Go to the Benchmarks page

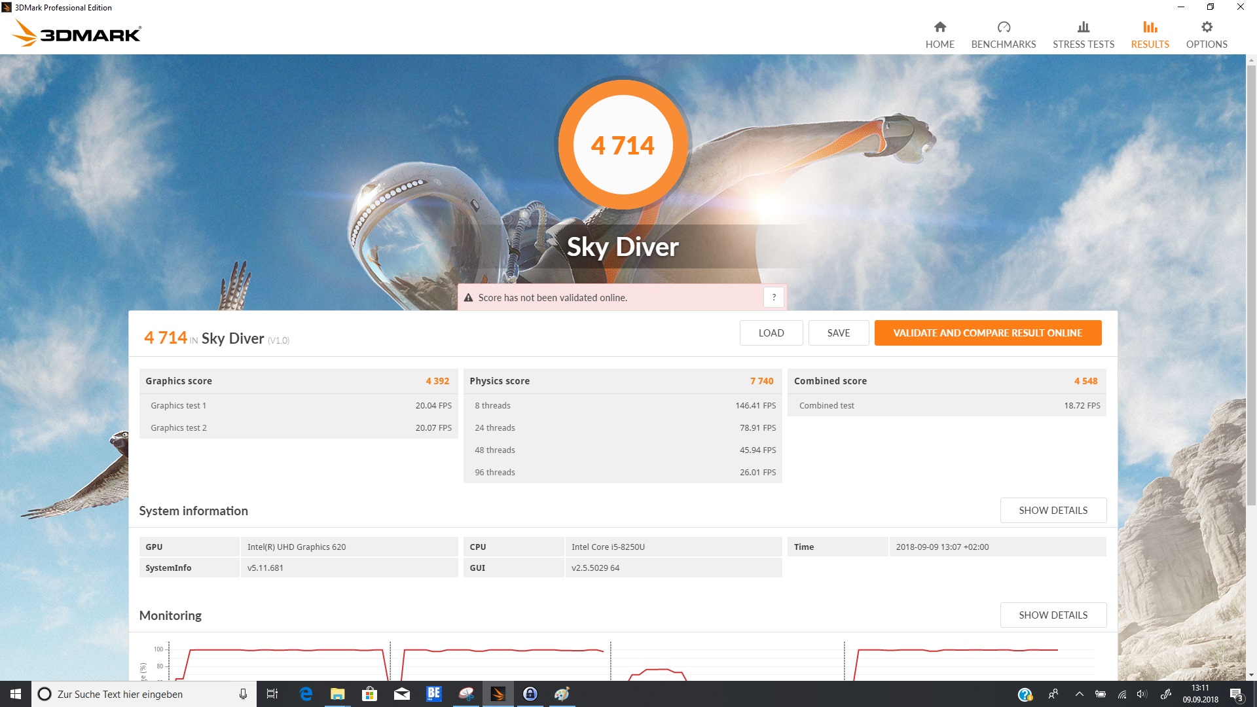point(1003,35)
